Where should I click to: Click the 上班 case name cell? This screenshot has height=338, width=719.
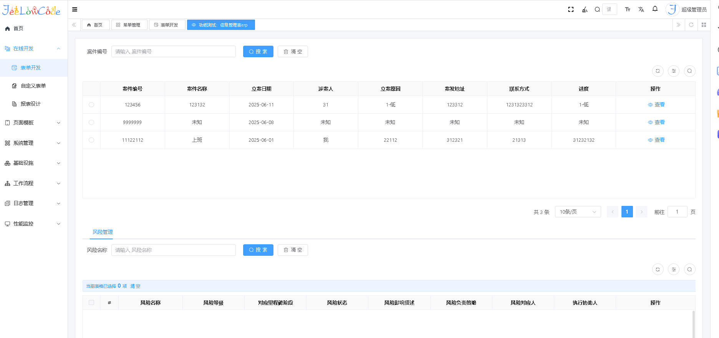pos(197,140)
